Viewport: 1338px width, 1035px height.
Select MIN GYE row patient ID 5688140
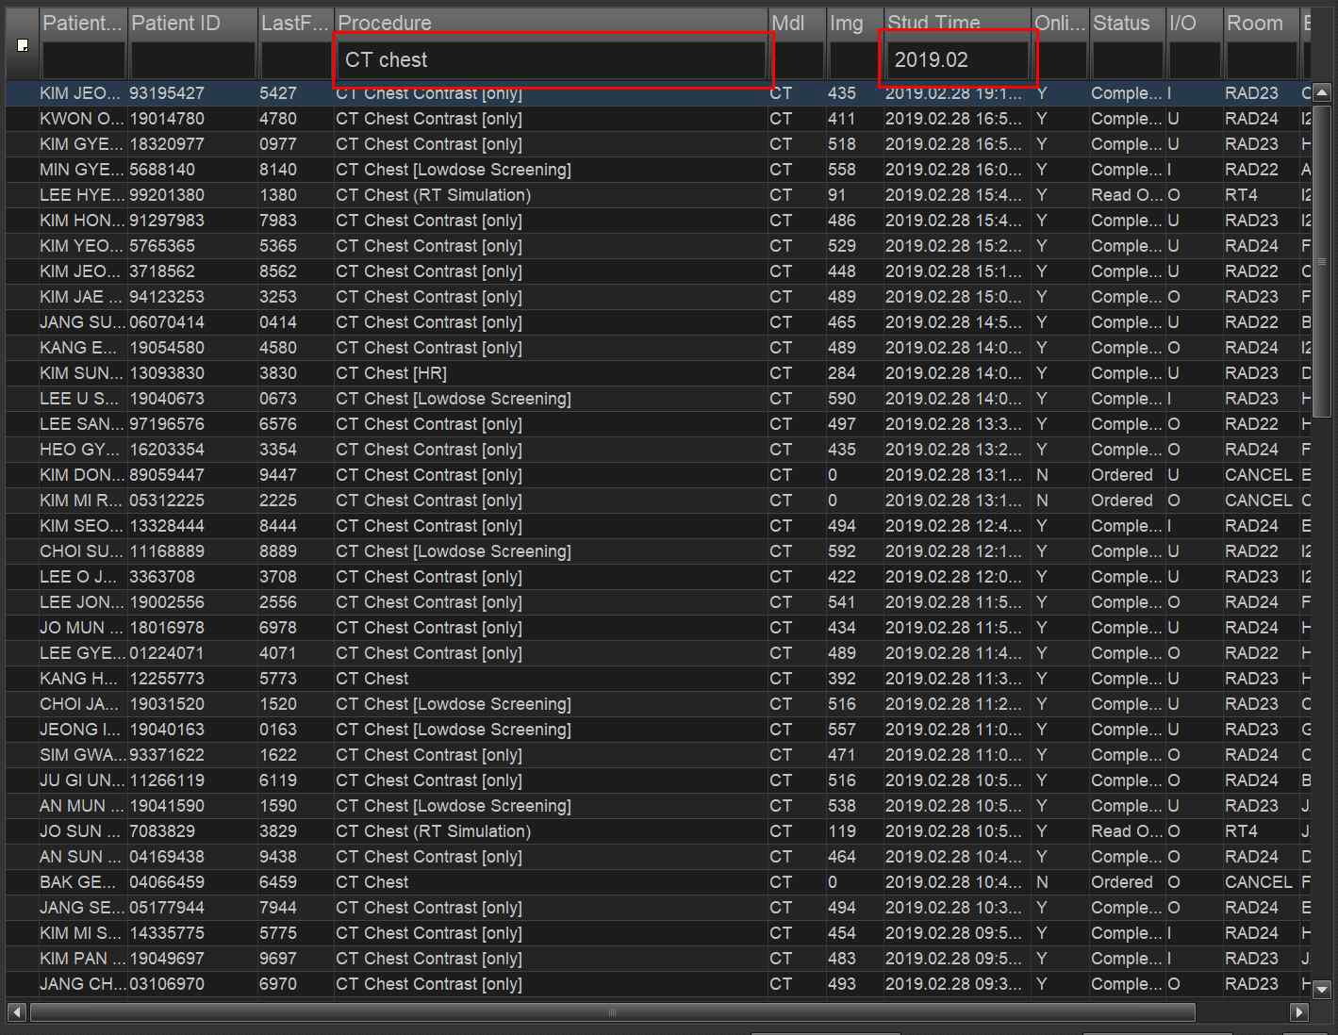point(658,170)
